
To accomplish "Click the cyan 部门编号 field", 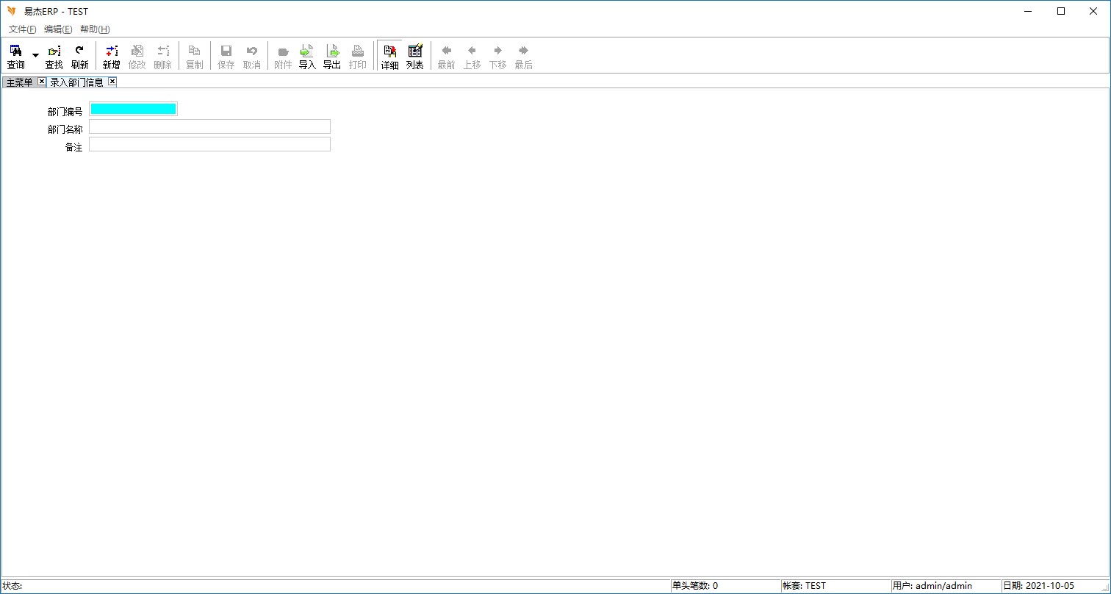I will point(133,110).
